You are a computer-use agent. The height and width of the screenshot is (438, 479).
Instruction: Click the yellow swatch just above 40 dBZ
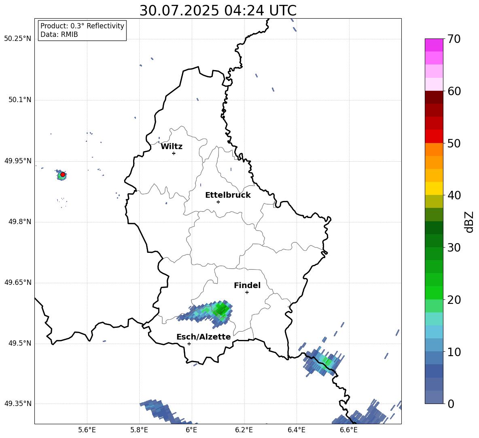coord(434,188)
